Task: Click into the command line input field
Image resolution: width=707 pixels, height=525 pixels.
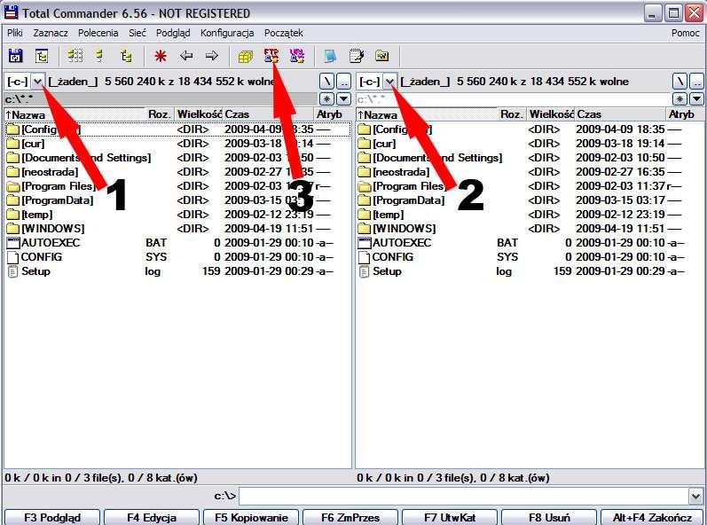Action: click(x=464, y=497)
